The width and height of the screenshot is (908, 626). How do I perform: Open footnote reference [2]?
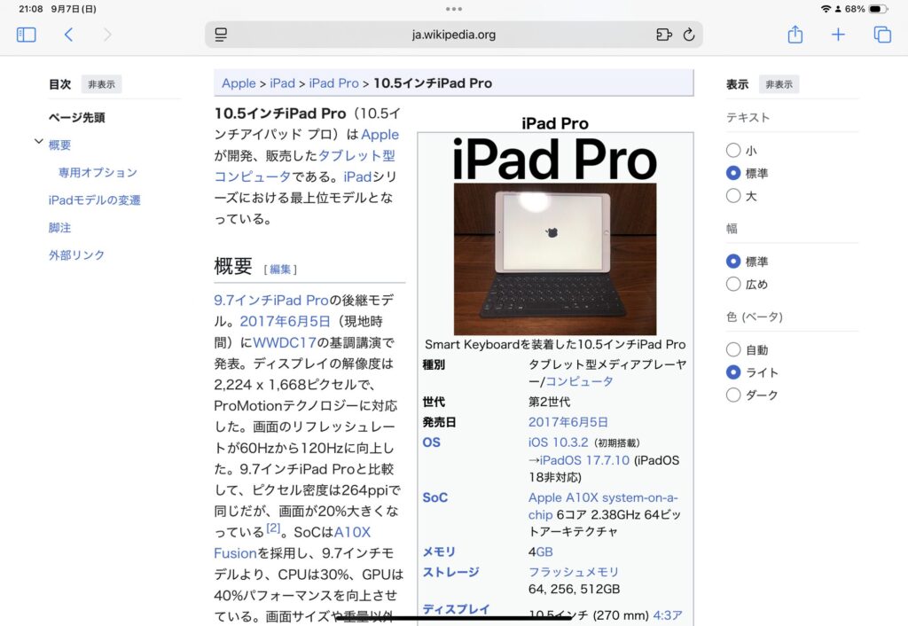tap(273, 528)
